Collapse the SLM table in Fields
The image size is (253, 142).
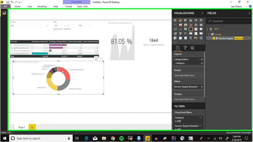207,29
